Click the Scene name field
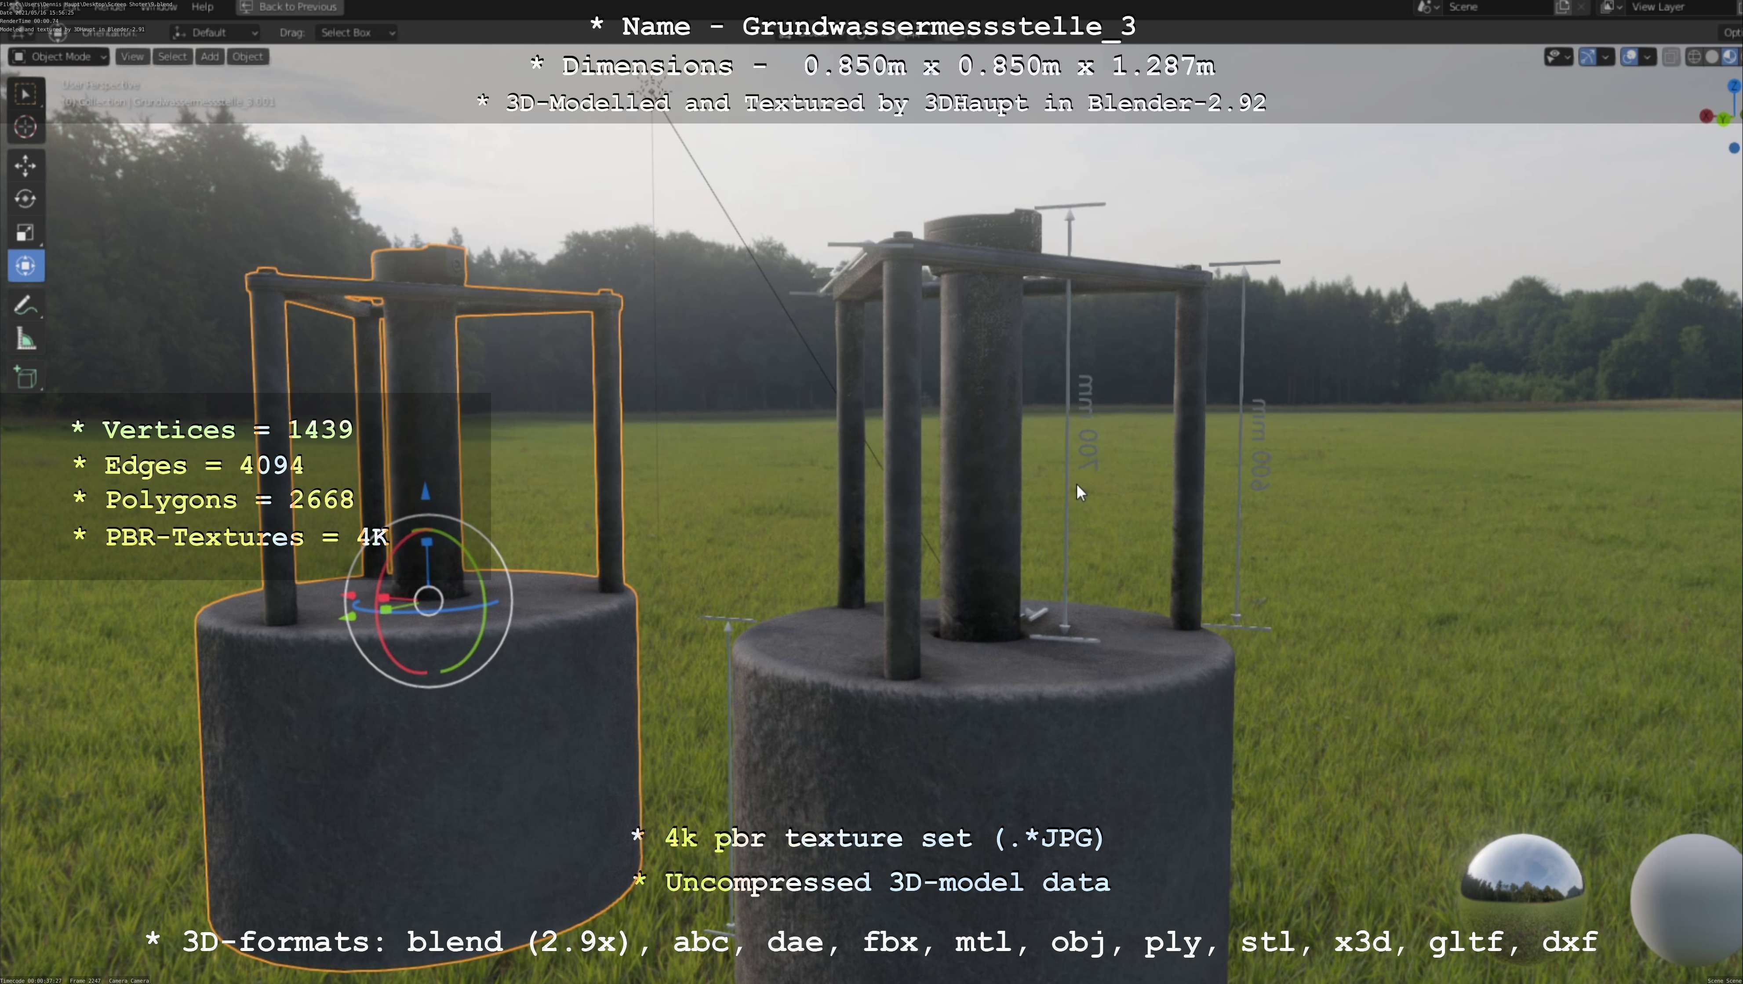The width and height of the screenshot is (1743, 984). tap(1499, 7)
